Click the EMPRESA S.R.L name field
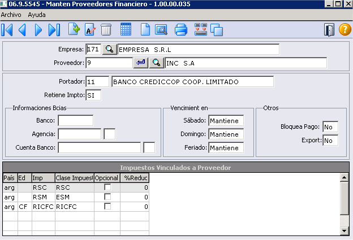 tap(199, 49)
